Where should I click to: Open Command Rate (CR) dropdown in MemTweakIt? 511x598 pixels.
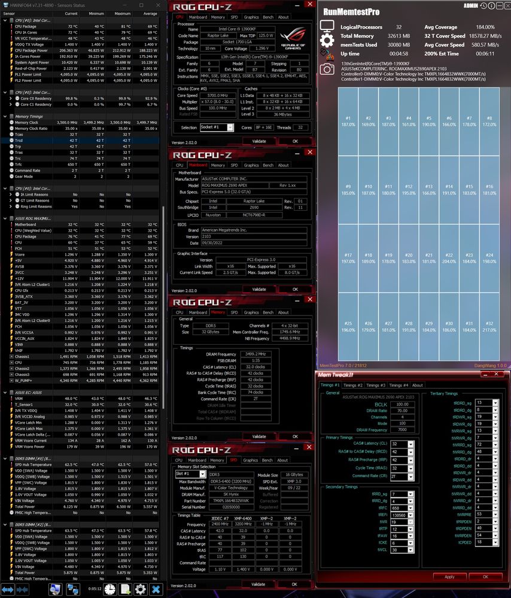410,476
